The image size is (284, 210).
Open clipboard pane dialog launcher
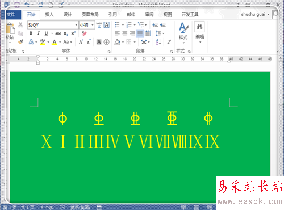(x=23, y=51)
